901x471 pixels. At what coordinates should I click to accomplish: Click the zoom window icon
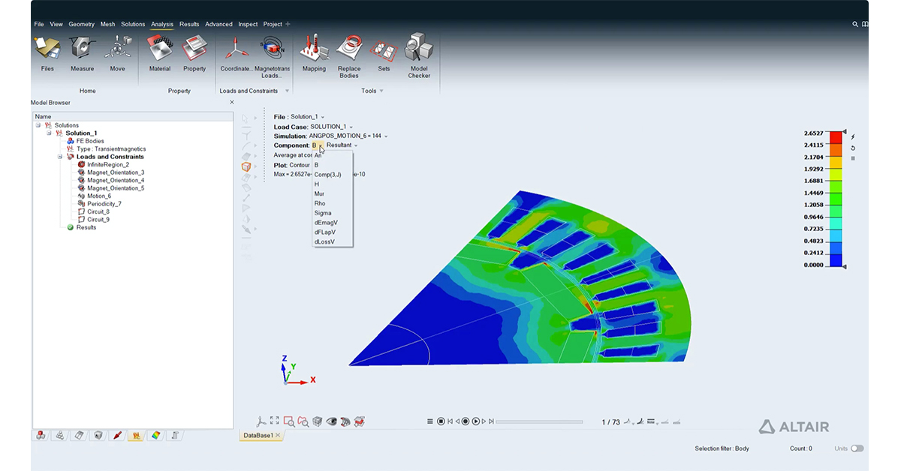(288, 421)
